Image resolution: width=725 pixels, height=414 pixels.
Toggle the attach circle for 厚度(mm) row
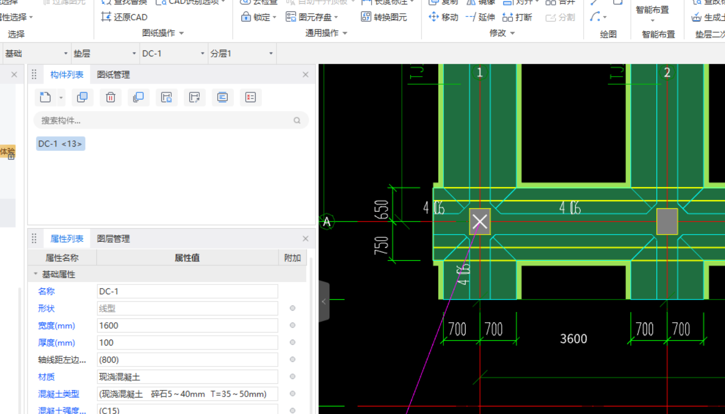pos(293,342)
